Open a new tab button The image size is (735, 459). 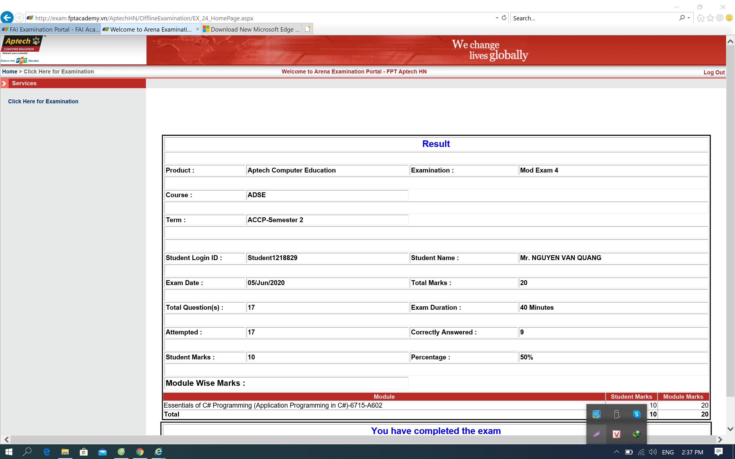click(307, 29)
